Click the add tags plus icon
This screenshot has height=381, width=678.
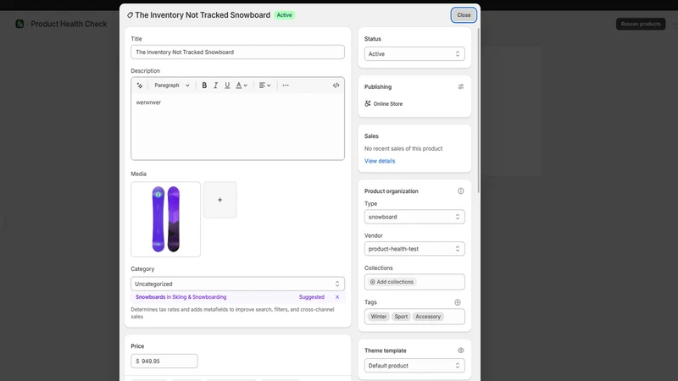click(x=458, y=302)
